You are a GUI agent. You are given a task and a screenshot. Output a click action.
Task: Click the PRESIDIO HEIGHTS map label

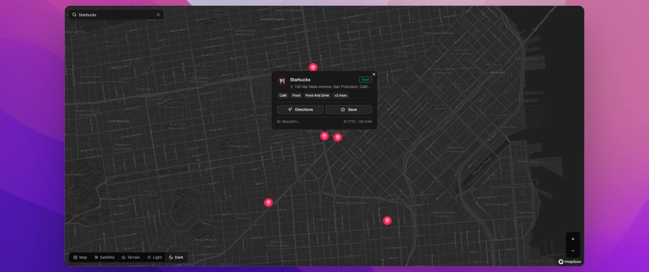[112, 44]
